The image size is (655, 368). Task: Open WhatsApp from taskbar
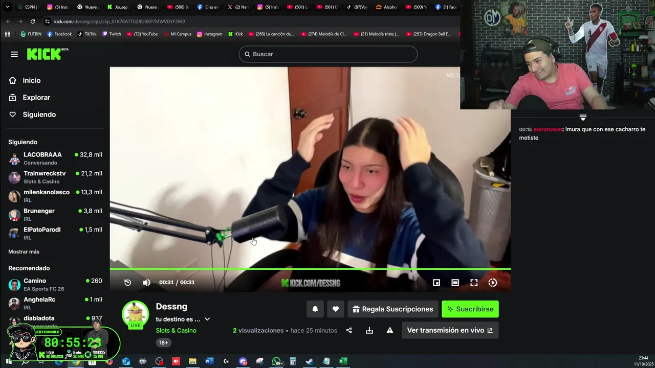(277, 361)
